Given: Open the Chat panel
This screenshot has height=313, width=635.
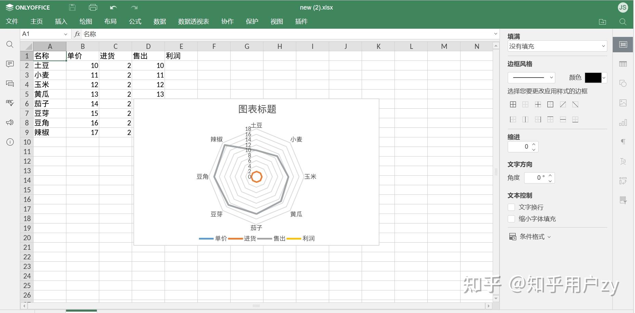Looking at the screenshot, I should pos(10,83).
